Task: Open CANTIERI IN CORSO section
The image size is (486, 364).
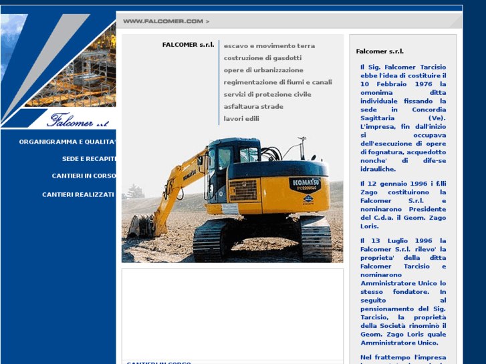Action: tap(84, 176)
